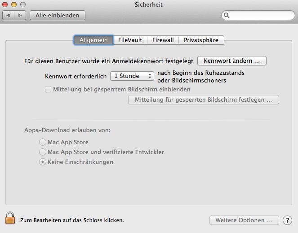Click Kennwort ändern button
Screen dimensions: 298x233
tap(232, 61)
